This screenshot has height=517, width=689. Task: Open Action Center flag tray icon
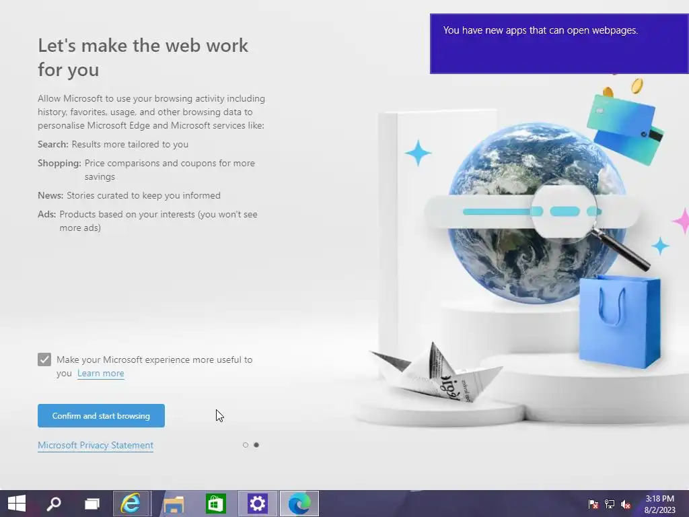(593, 504)
